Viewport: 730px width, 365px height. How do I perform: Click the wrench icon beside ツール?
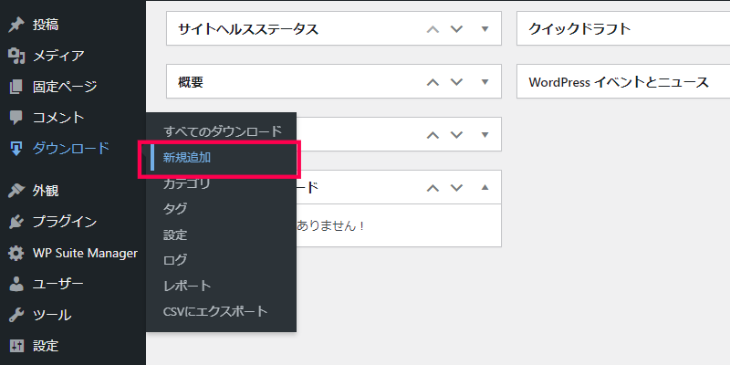(16, 315)
